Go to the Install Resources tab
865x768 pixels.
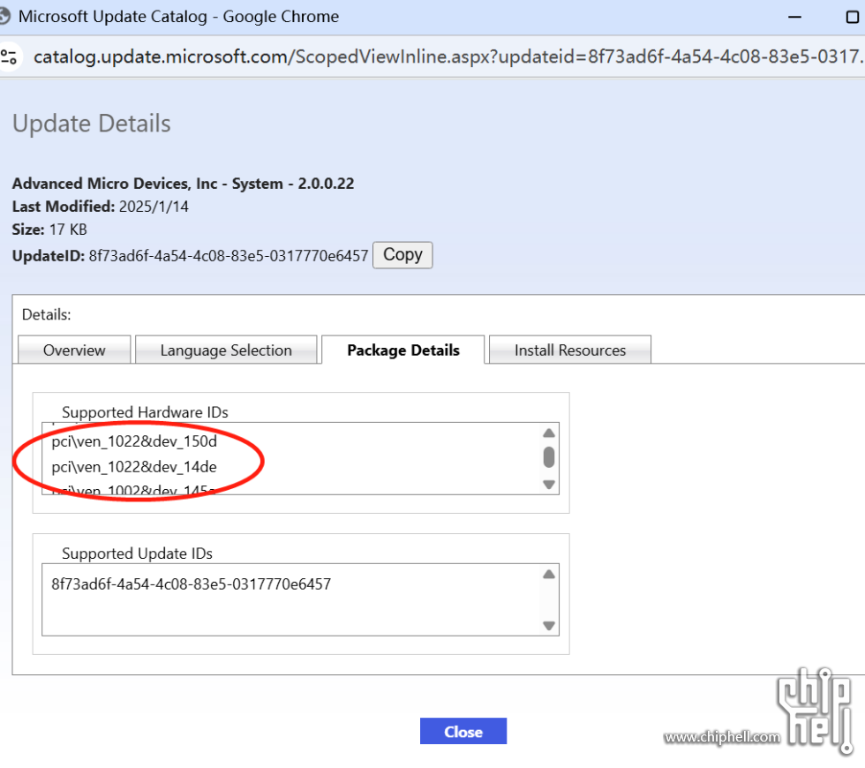pyautogui.click(x=570, y=350)
